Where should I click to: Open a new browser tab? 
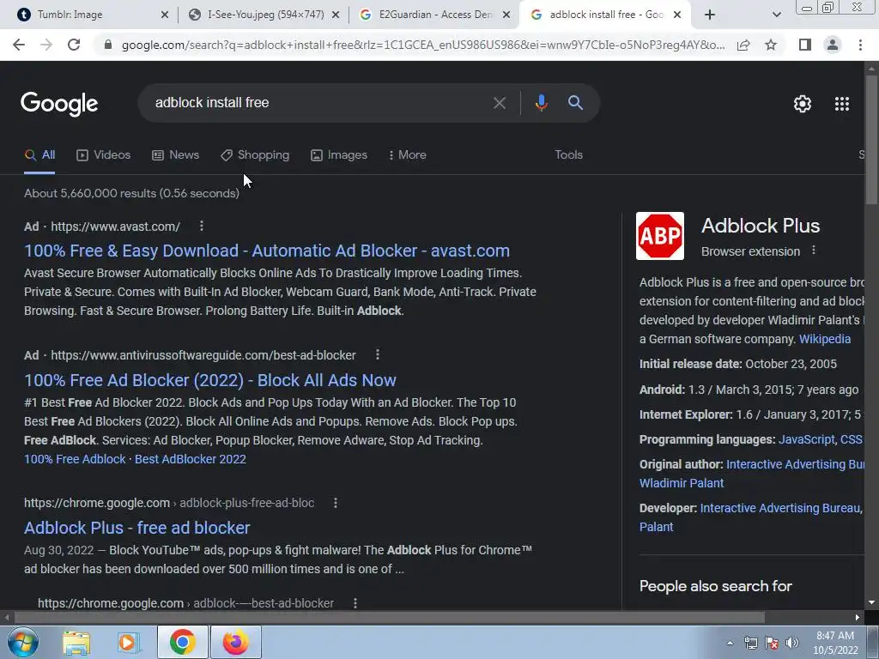(x=710, y=15)
